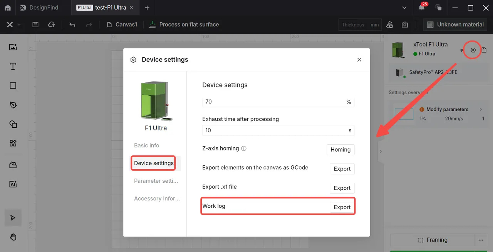Export the Work log
Image resolution: width=493 pixels, height=252 pixels.
[342, 207]
